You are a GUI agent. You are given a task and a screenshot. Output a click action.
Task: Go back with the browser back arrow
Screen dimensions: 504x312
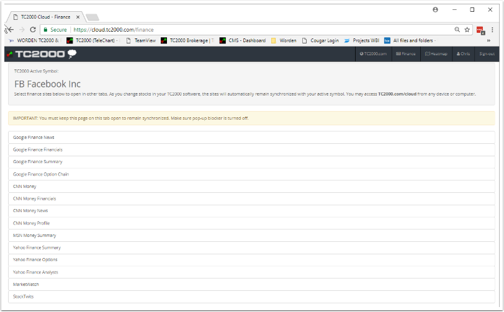coord(10,30)
